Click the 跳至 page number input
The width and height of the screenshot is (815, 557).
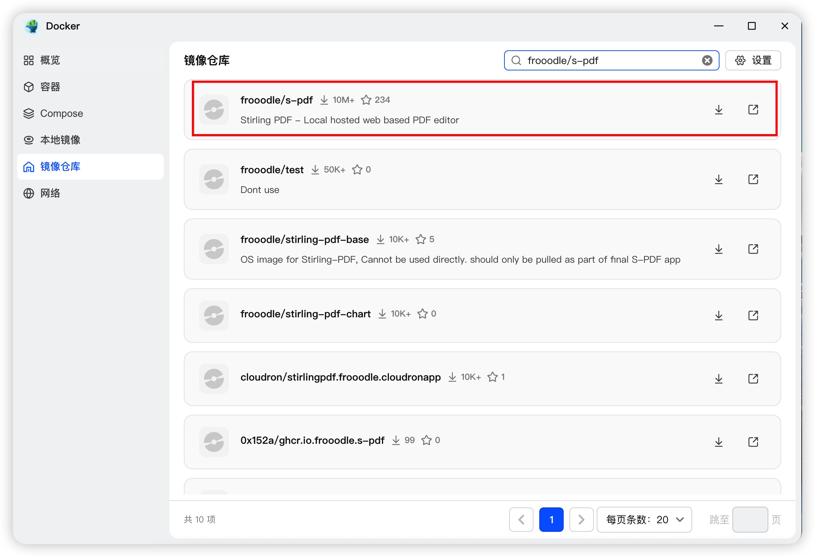750,520
